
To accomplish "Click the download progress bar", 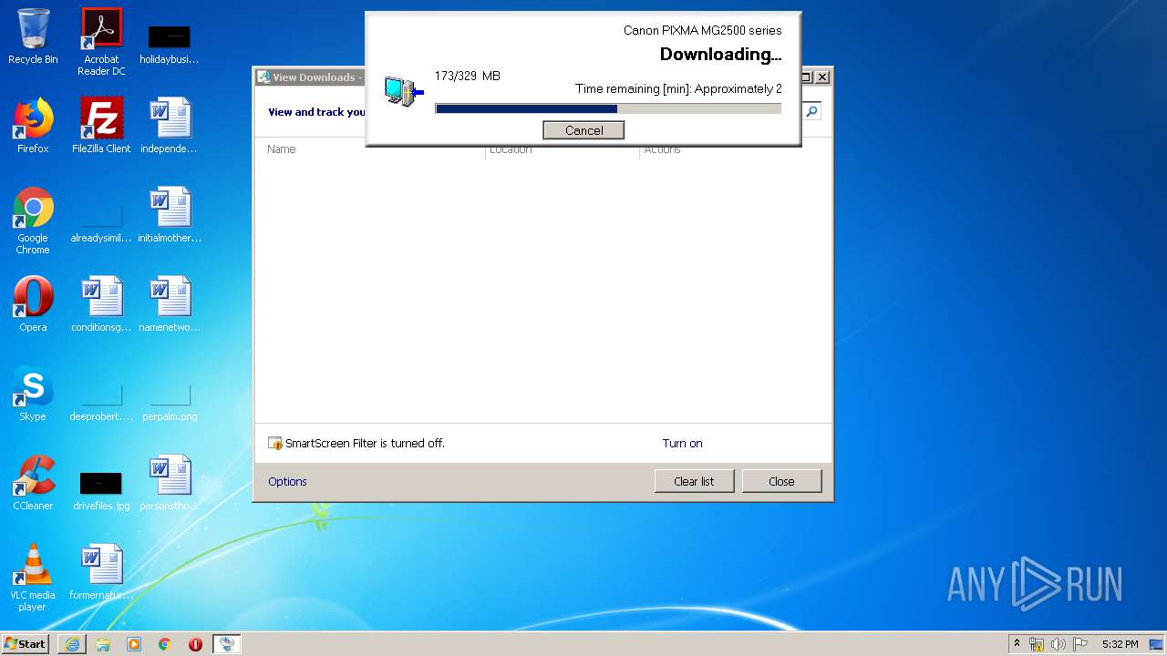I will click(608, 108).
